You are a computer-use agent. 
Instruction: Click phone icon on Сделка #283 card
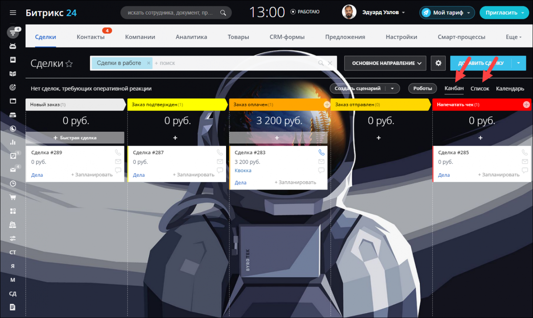tap(322, 152)
